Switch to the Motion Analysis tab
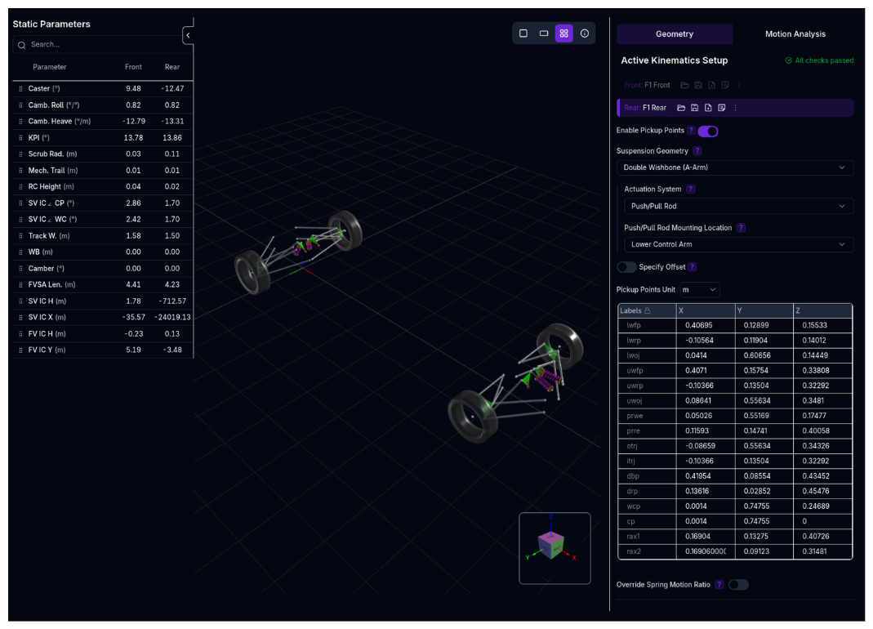This screenshot has width=873, height=629. pyautogui.click(x=795, y=34)
